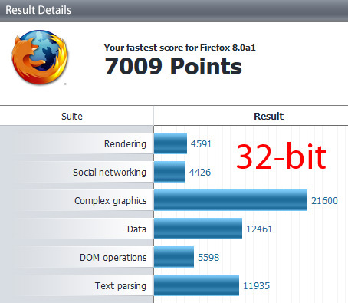
Task: Click the Complex graphics result bar
Action: click(231, 200)
